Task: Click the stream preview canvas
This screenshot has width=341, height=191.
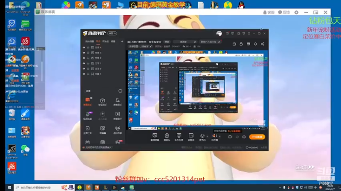Action: 197,90
